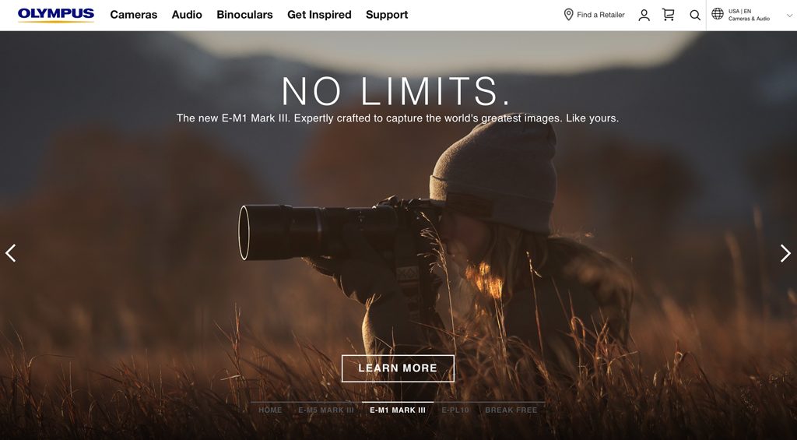Open the shopping cart icon

click(669, 15)
